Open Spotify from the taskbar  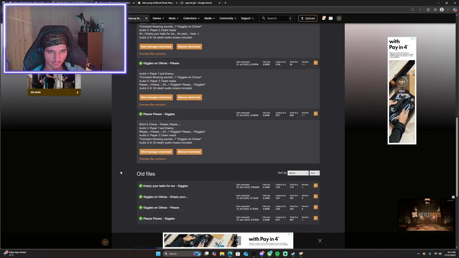[x=277, y=254]
